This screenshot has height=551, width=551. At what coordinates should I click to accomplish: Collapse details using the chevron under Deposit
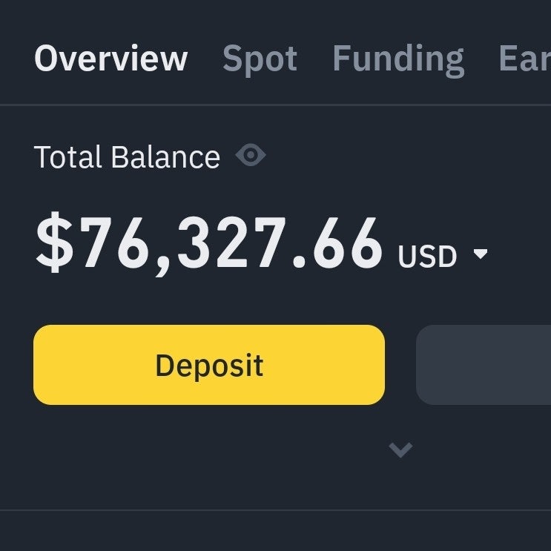(400, 449)
